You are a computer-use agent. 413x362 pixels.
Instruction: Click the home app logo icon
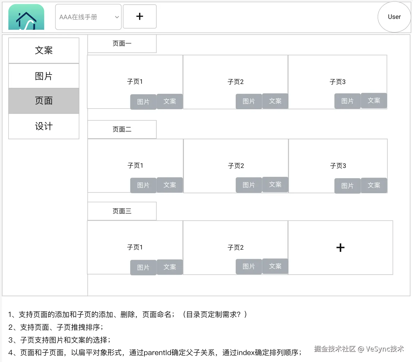(26, 17)
